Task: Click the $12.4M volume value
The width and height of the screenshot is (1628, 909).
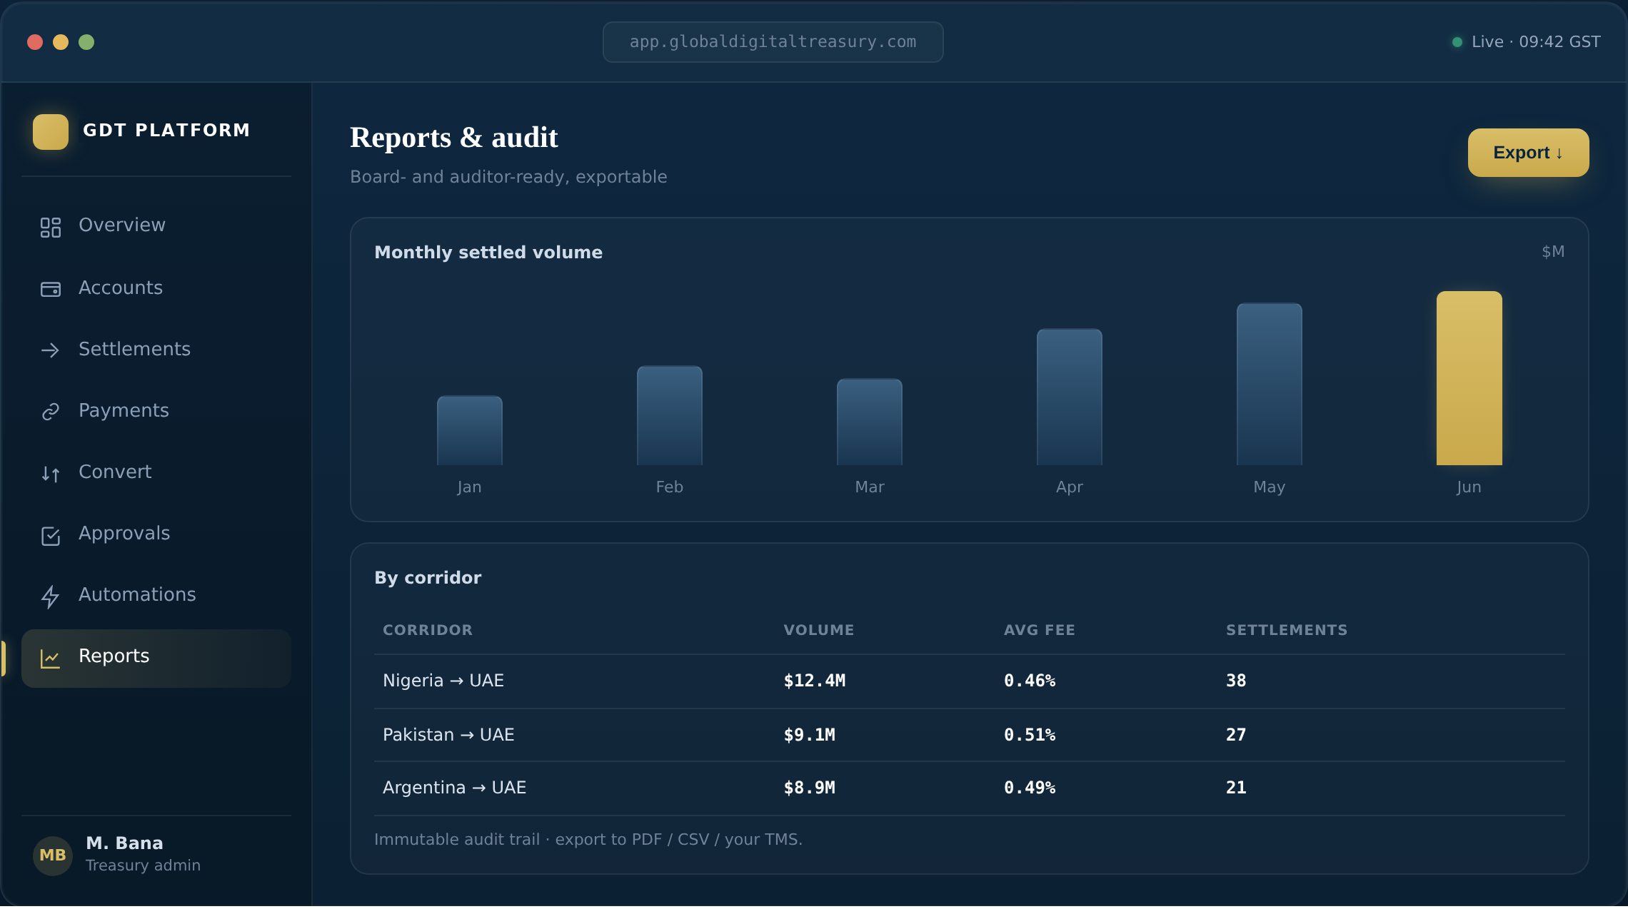Action: coord(815,681)
